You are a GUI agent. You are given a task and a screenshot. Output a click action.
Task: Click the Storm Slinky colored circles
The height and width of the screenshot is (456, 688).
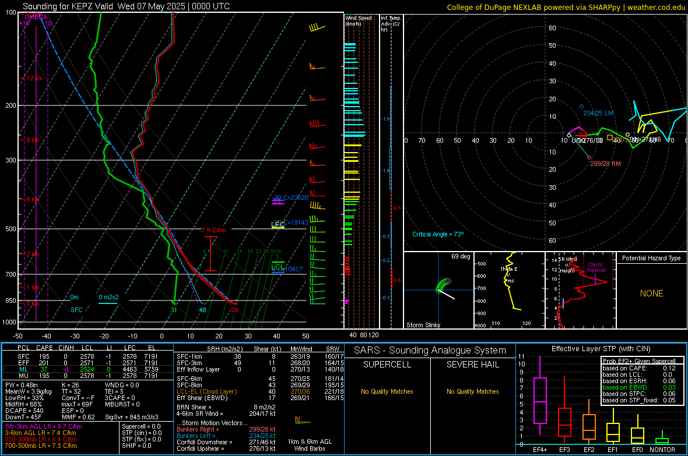click(443, 285)
